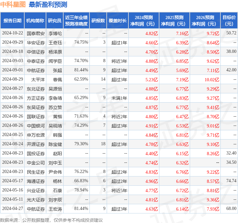Click target price 32.40
238x223 pixels.
coord(231,153)
